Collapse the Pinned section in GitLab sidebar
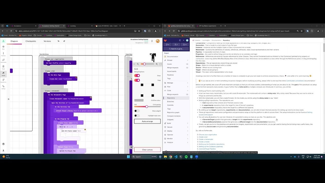325x183 pixels. pyautogui.click(x=176, y=60)
